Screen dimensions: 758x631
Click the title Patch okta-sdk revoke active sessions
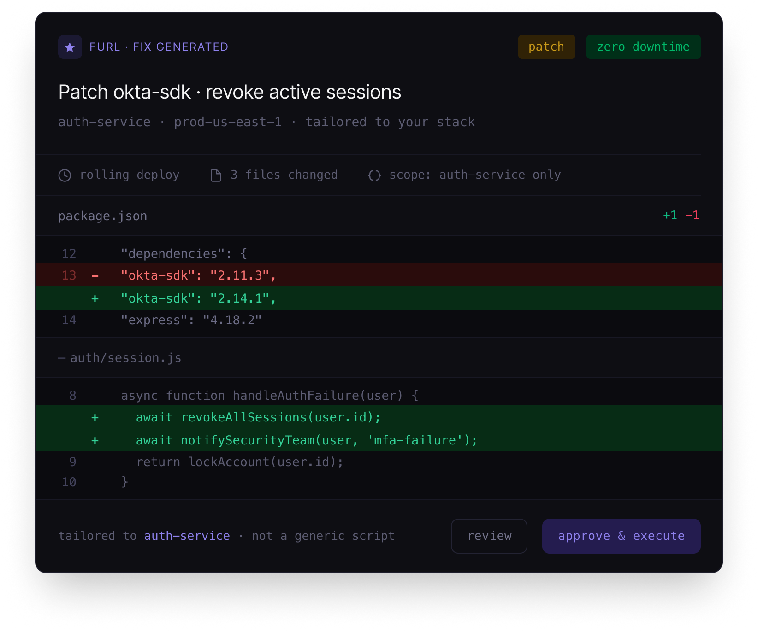[230, 92]
